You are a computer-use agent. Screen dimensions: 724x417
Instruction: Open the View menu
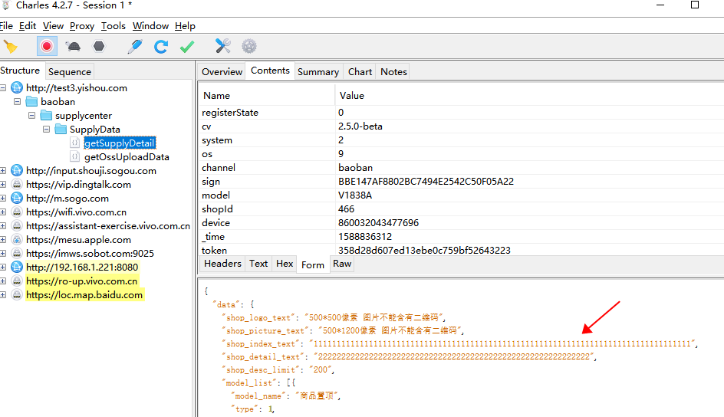(53, 26)
